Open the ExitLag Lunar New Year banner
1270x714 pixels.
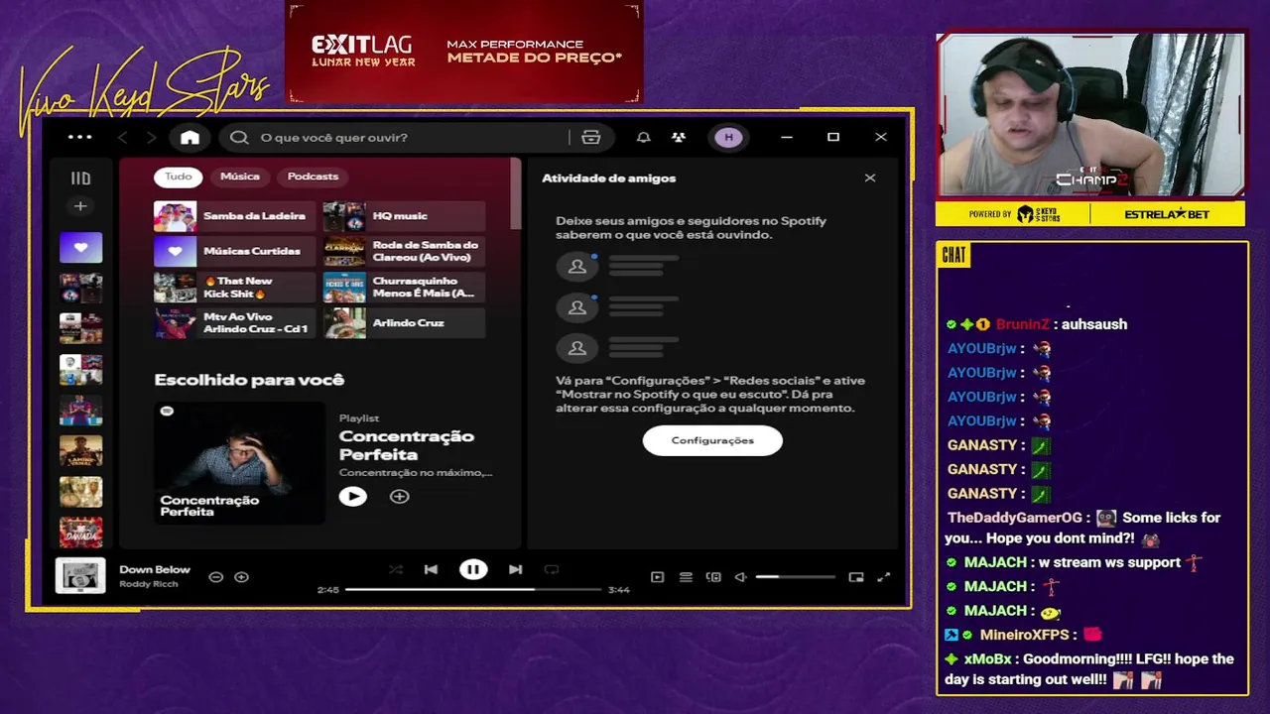464,52
